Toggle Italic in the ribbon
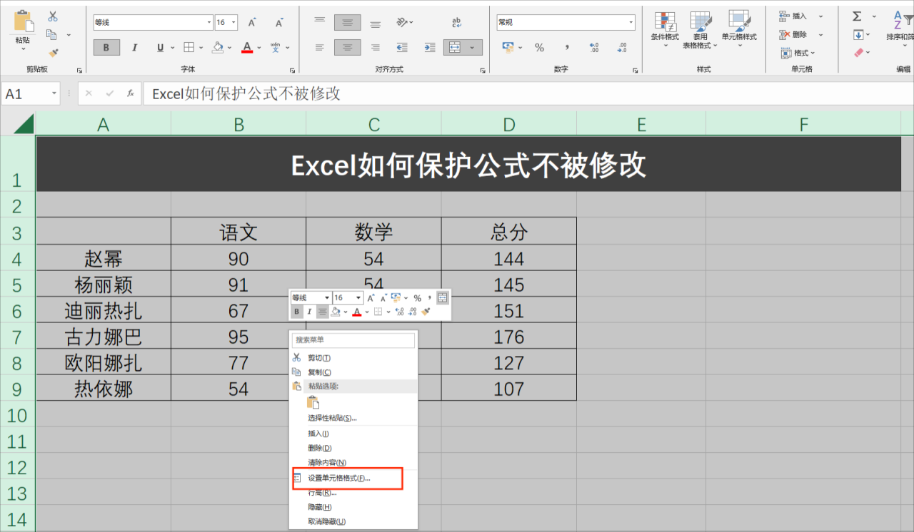The width and height of the screenshot is (914, 532). (x=134, y=48)
